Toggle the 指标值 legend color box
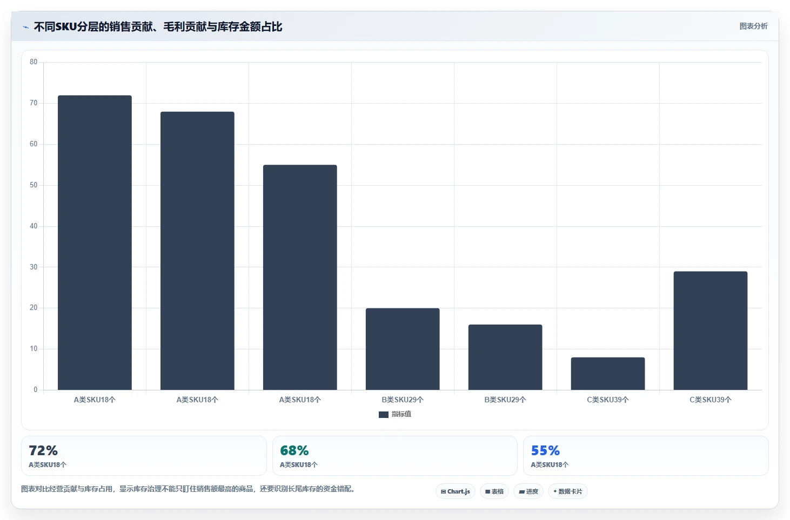 coord(384,415)
